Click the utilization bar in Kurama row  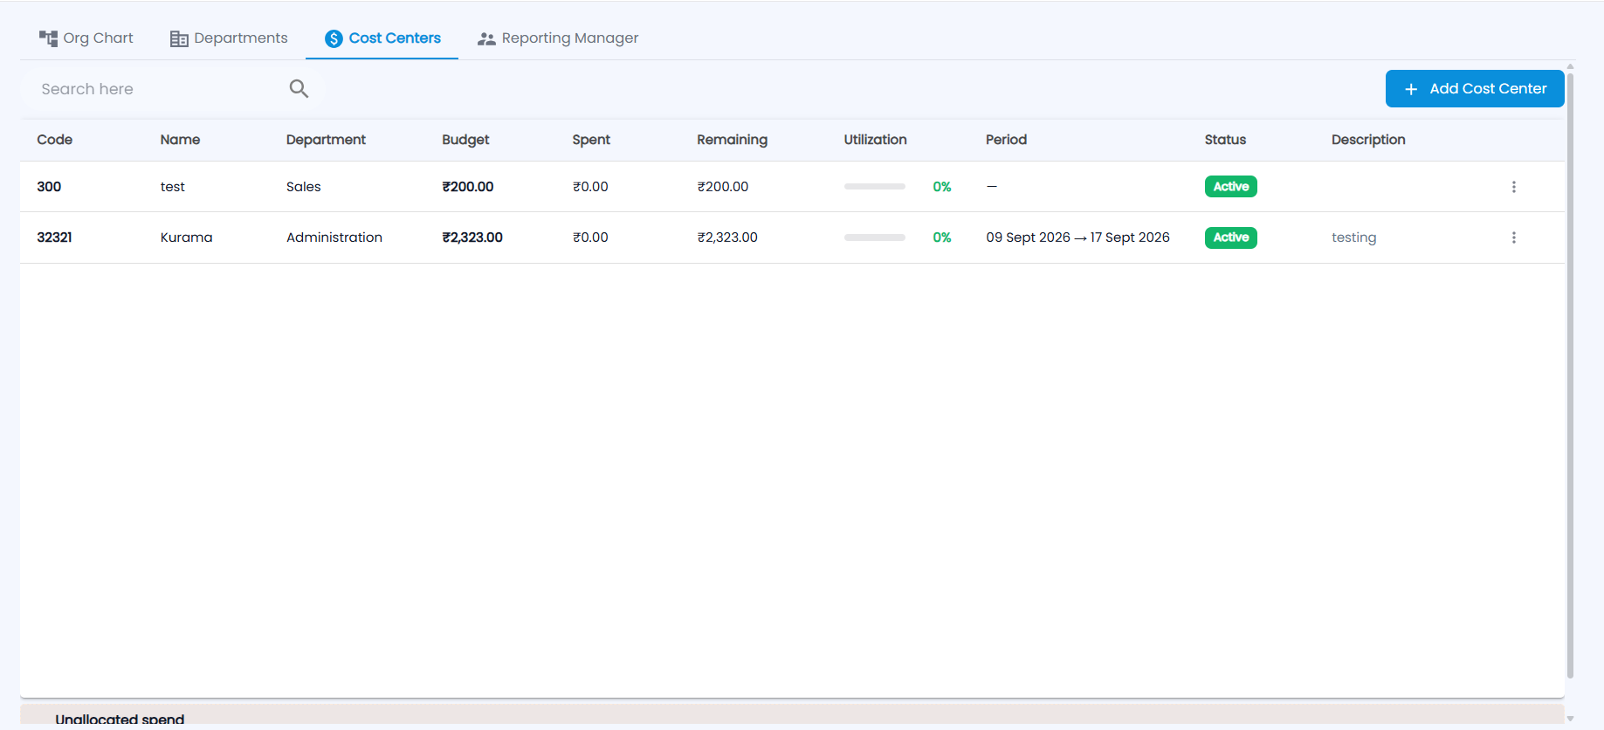tap(875, 238)
